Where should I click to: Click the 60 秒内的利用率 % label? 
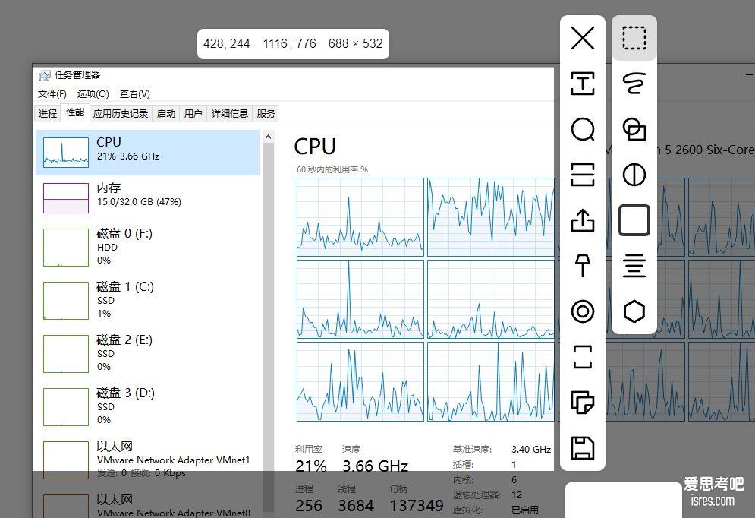pyautogui.click(x=332, y=169)
